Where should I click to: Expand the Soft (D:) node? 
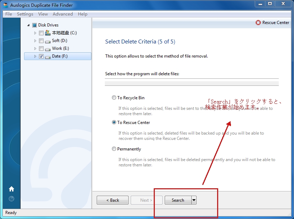(35, 41)
